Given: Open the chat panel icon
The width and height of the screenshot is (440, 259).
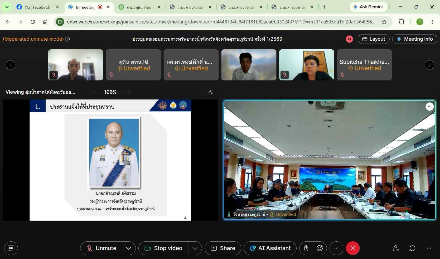Looking at the screenshot, I should click(x=412, y=248).
